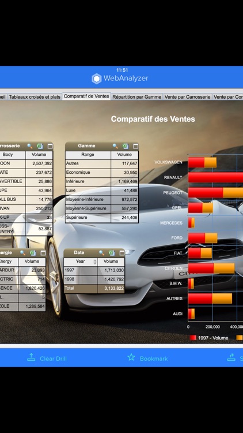
Task: Click the PEUGEOT chart label
Action: point(173,193)
